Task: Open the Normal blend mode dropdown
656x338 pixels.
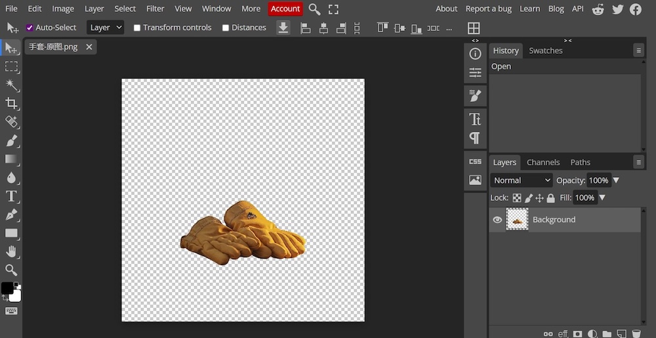Action: 522,180
